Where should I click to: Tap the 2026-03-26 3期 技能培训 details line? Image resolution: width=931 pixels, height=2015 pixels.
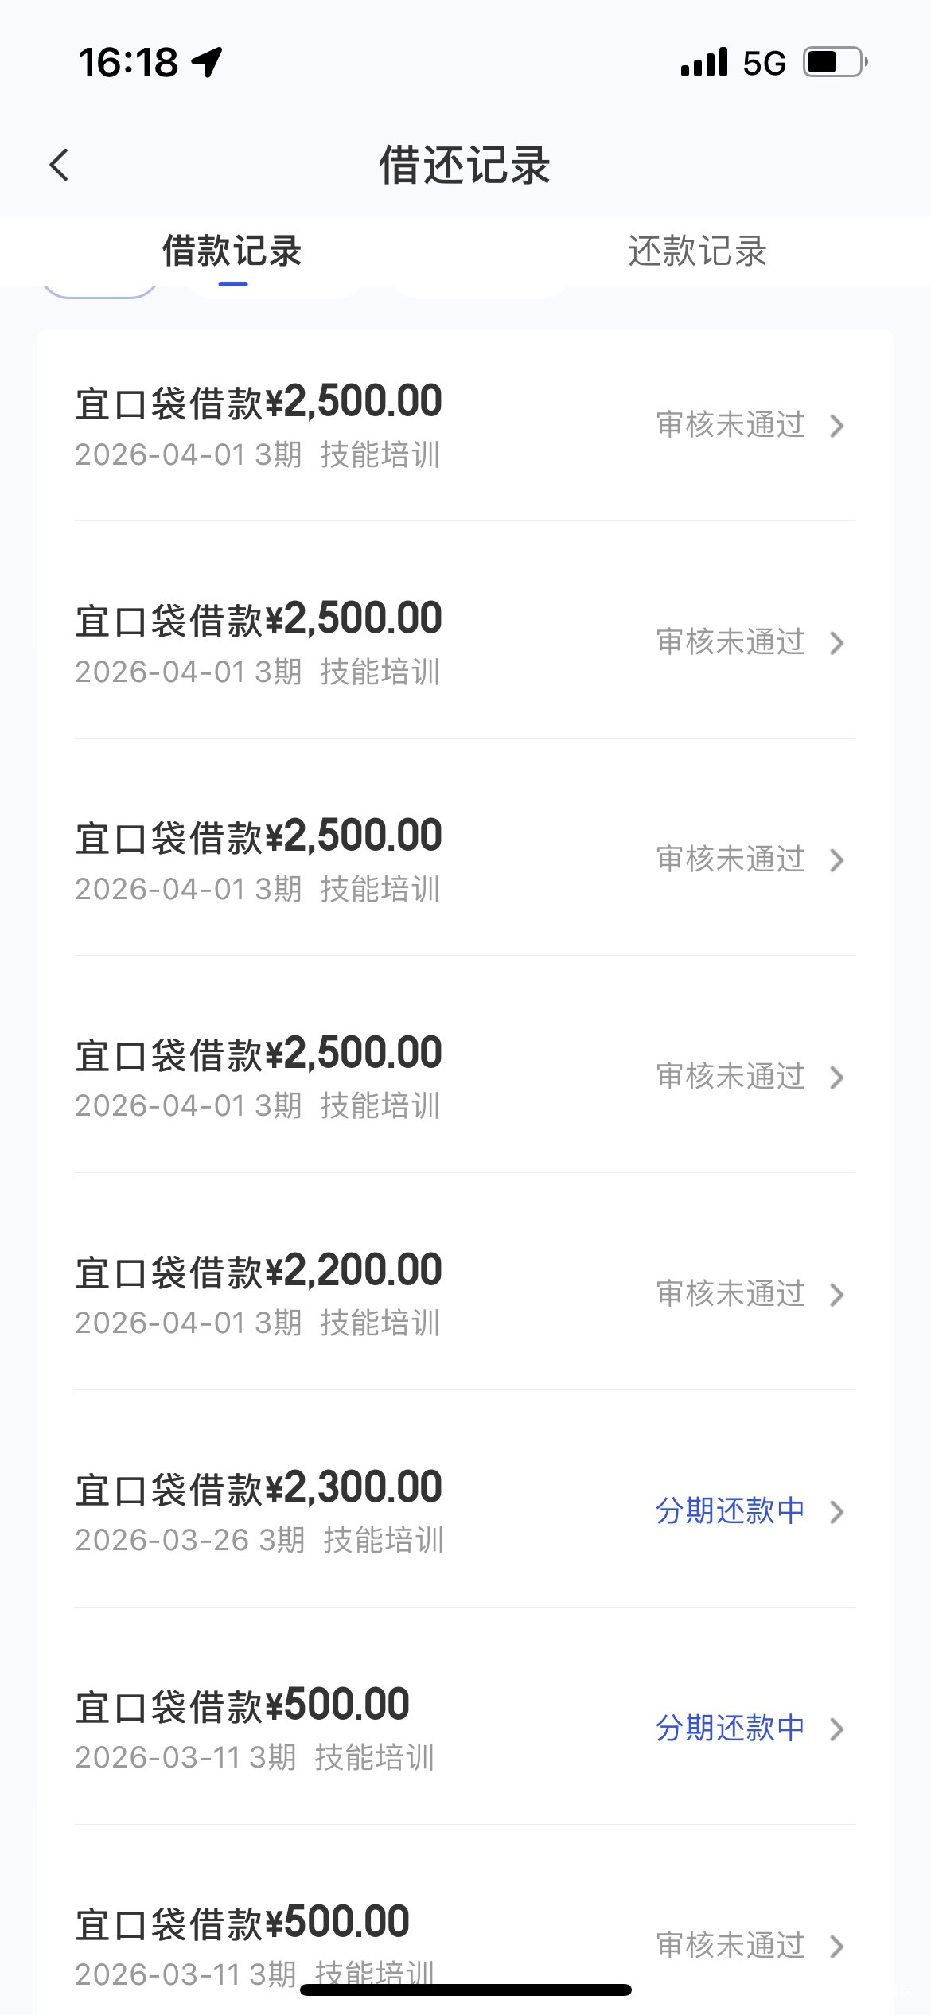tap(259, 1540)
